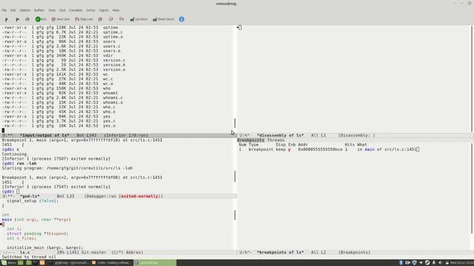Click the Down Stack toolbar button
Image resolution: width=474 pixels, height=266 pixels.
[x=164, y=19]
